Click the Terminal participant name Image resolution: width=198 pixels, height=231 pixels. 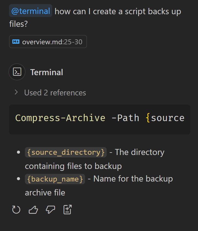[x=46, y=72]
